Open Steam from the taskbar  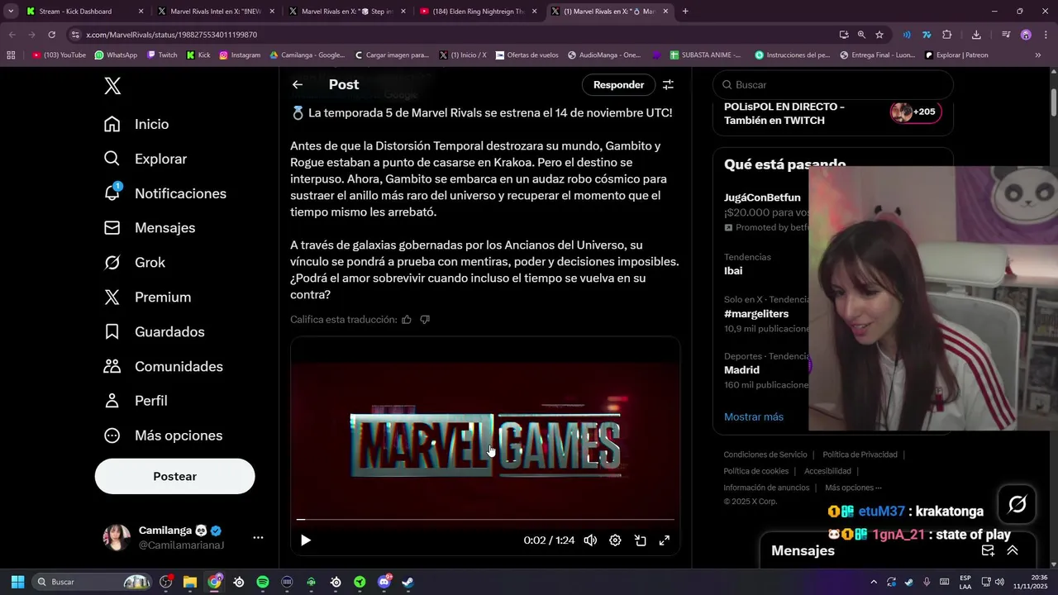pos(407,582)
